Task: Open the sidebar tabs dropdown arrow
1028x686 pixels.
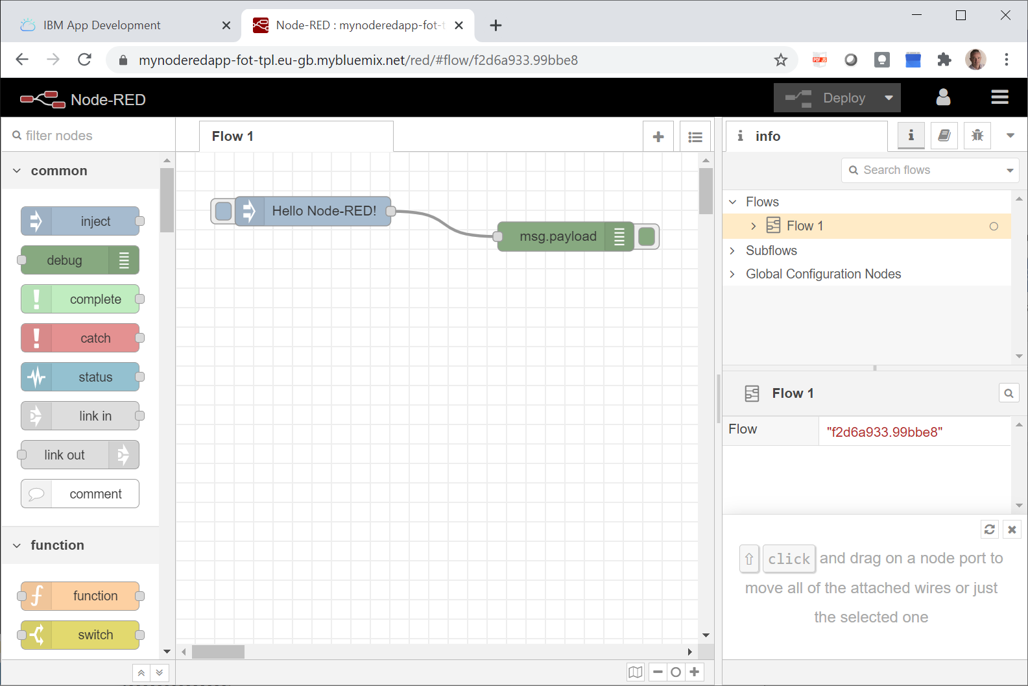Action: click(1010, 135)
